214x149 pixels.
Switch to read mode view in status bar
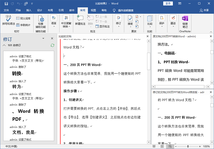coord(154,147)
